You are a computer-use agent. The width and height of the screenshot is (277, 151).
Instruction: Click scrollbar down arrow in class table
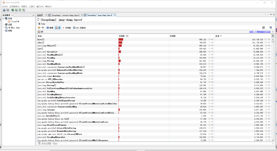click(273, 140)
